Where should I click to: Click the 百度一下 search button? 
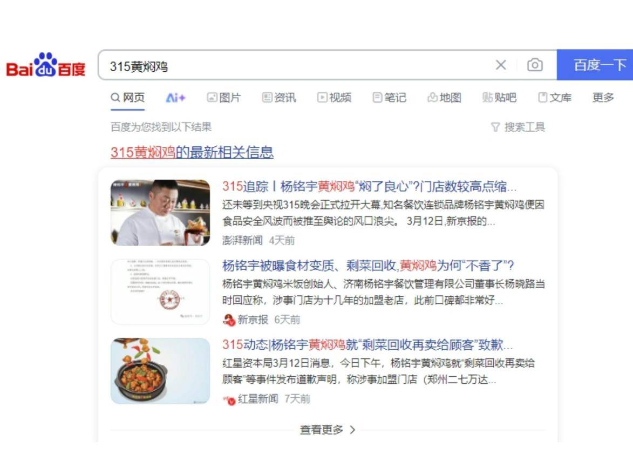coord(595,65)
